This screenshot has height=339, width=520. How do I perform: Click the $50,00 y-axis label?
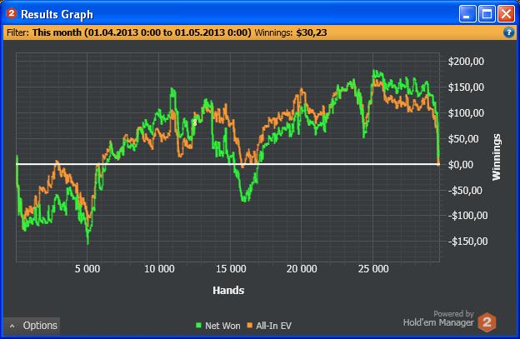coord(463,138)
